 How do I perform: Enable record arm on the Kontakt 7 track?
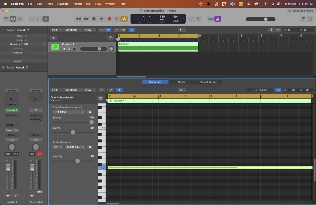pyautogui.click(x=74, y=49)
